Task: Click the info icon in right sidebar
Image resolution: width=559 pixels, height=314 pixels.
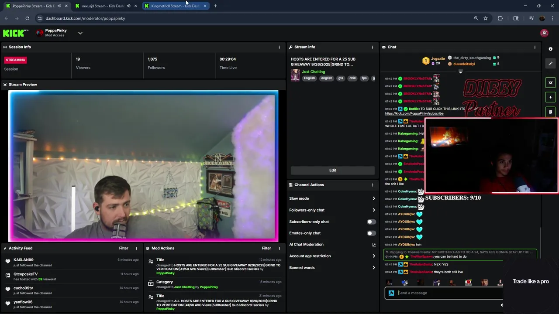Action: pyautogui.click(x=550, y=49)
